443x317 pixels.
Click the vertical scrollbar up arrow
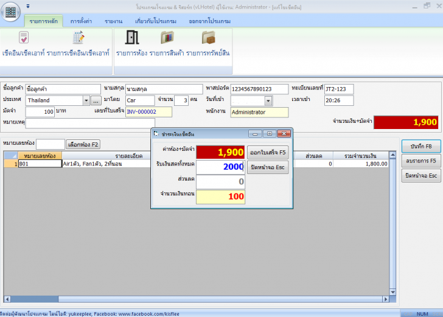[x=392, y=155]
